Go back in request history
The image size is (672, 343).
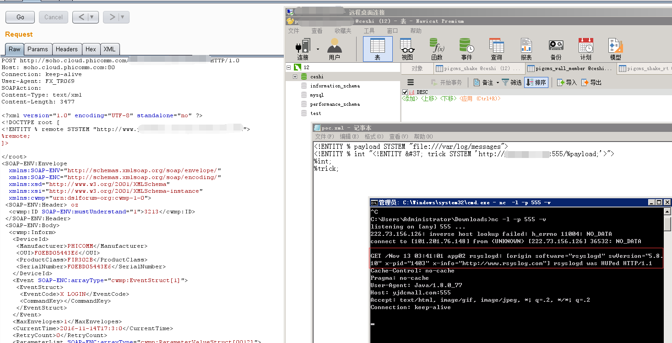(81, 17)
